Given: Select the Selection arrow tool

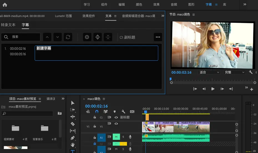Looking at the screenshot, I should coord(73,103).
